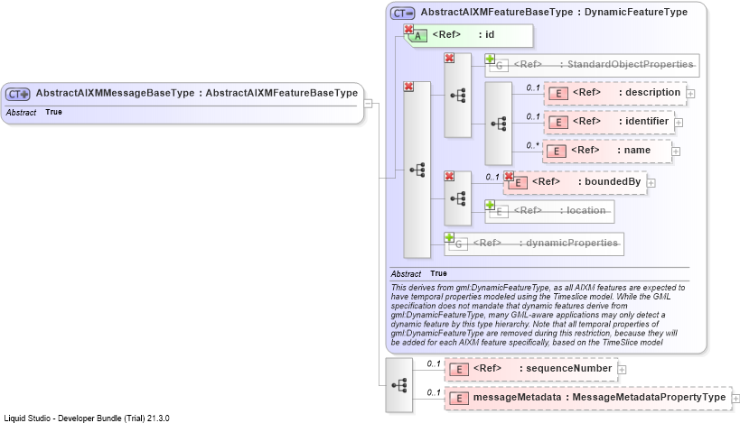740x423 pixels.
Task: Select the ': name' element label
Action: [x=633, y=151]
